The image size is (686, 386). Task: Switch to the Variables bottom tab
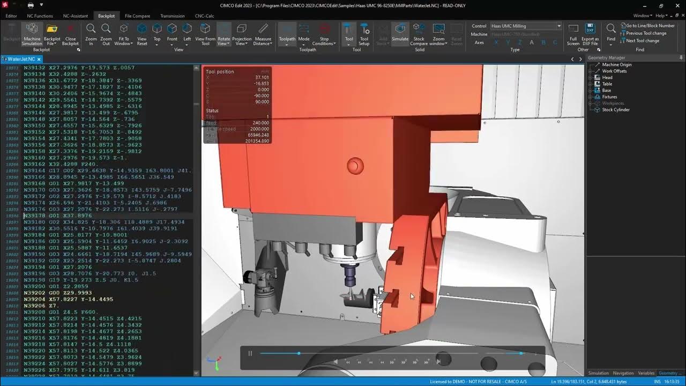[646, 373]
